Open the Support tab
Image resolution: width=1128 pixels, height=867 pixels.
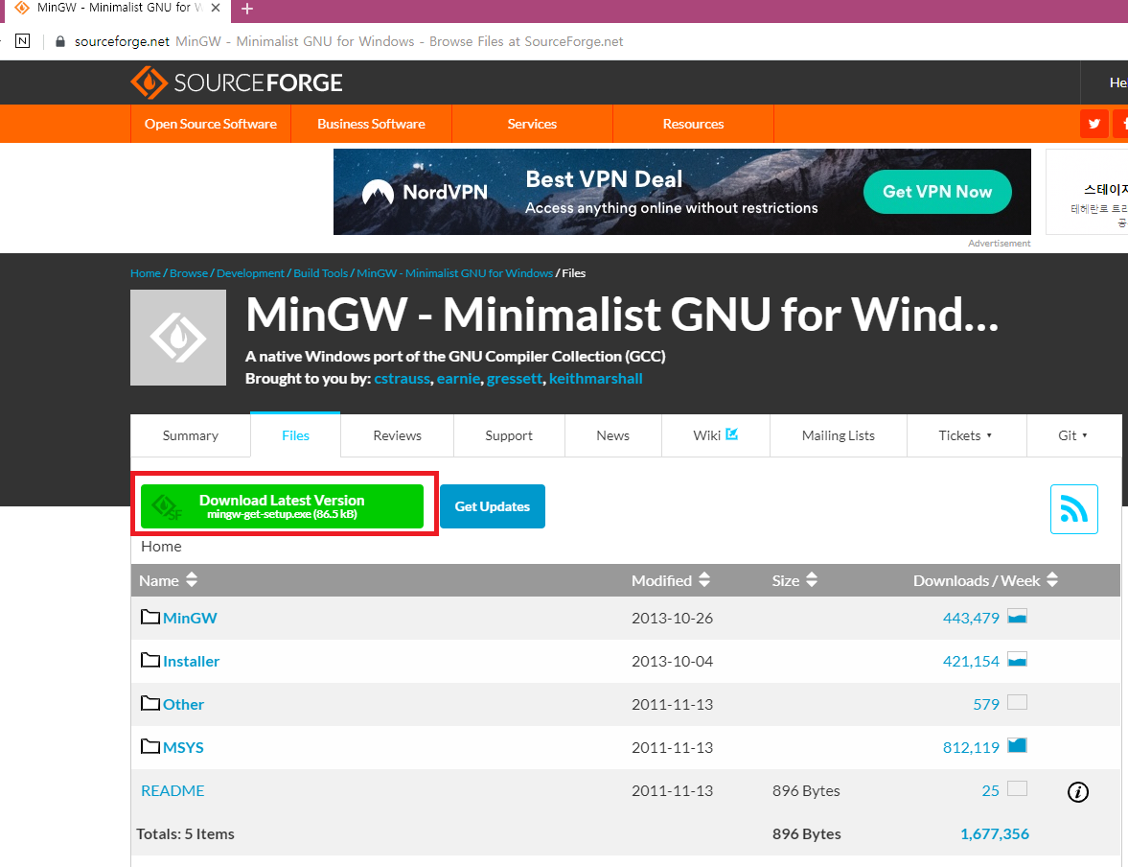tap(509, 435)
